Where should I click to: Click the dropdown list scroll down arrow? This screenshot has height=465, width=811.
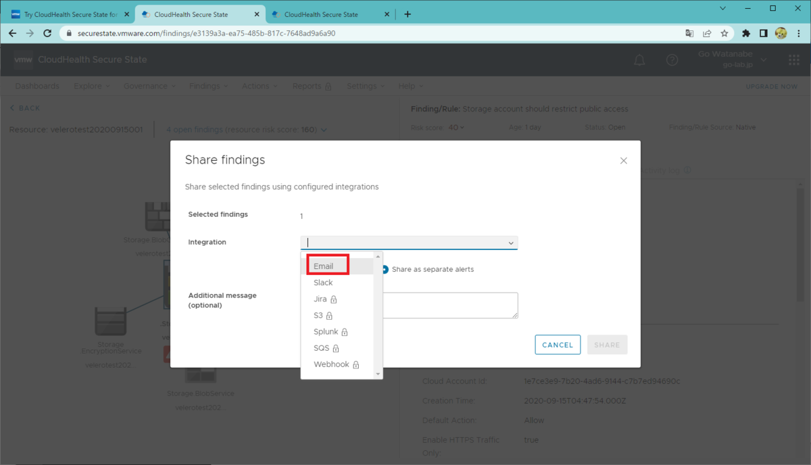point(378,374)
